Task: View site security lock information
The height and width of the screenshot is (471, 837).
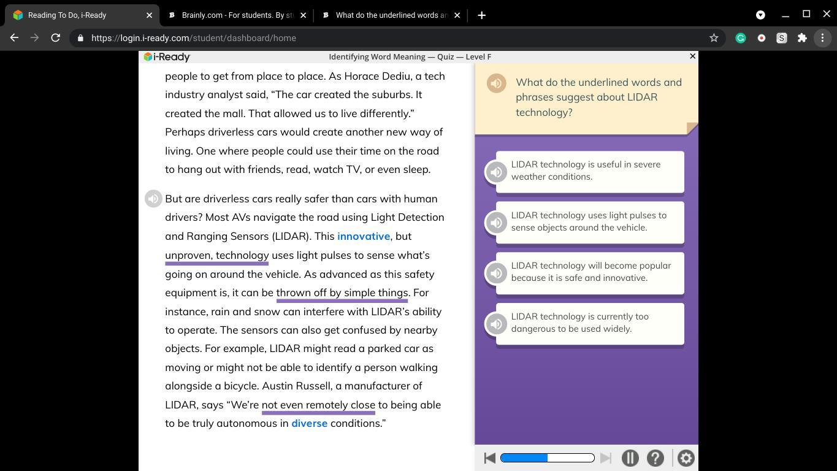Action: 80,38
